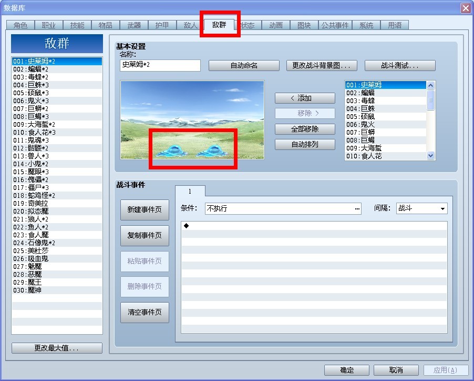
Task: Select enemy 003:毒蜂 in enemy list
Action: click(386, 101)
